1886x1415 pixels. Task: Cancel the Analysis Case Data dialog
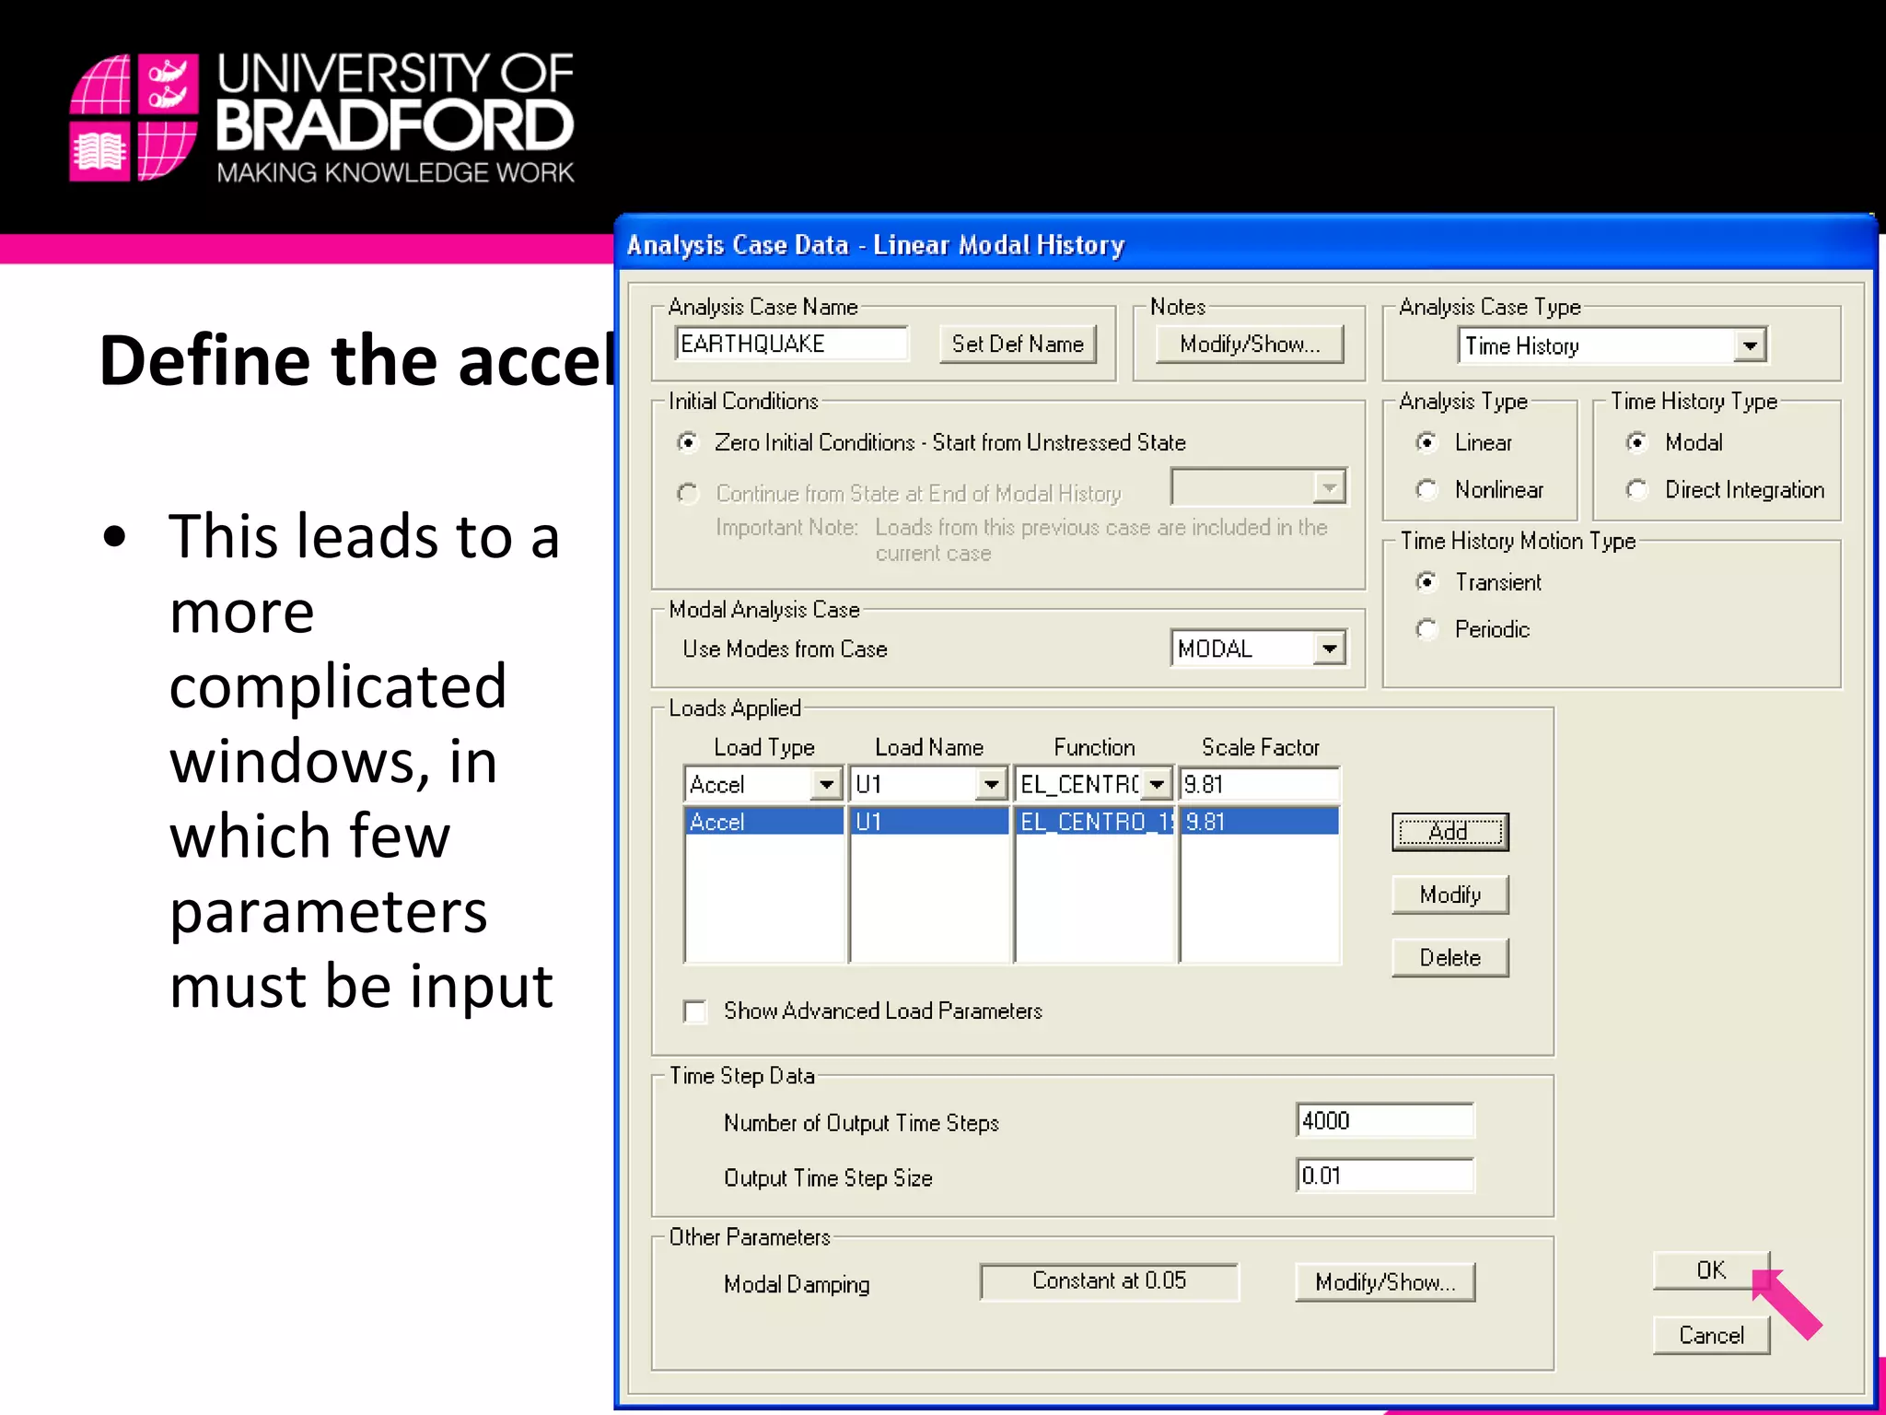pyautogui.click(x=1711, y=1335)
